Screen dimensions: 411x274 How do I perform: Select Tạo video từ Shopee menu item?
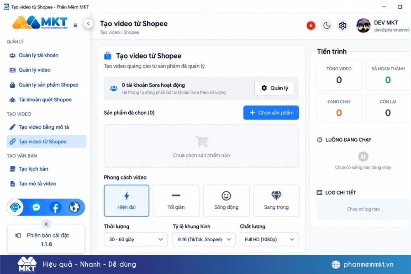click(x=47, y=142)
